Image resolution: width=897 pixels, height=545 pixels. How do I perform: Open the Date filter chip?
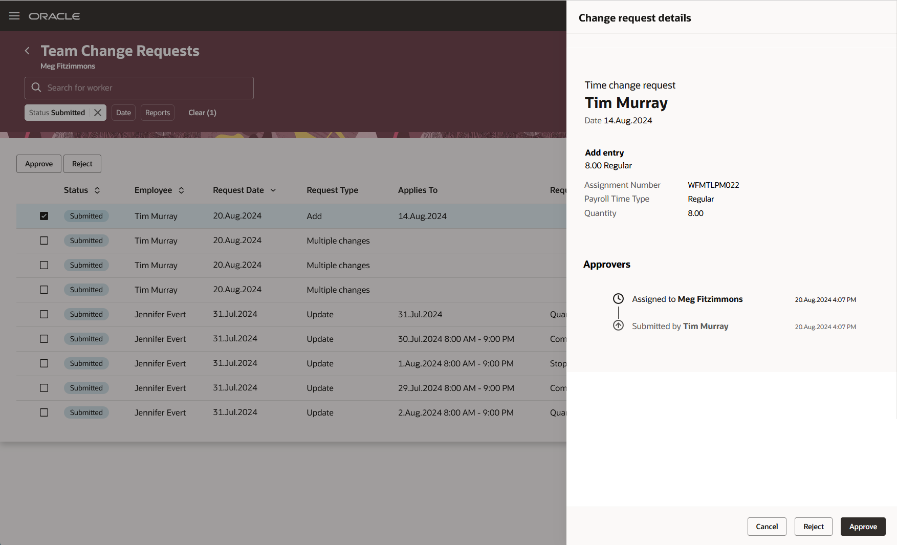[123, 113]
